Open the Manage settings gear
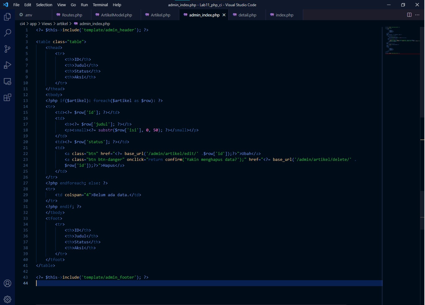The width and height of the screenshot is (425, 305). coord(7,299)
